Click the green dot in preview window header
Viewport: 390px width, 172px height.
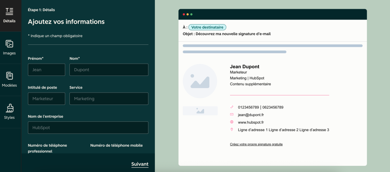[191, 15]
